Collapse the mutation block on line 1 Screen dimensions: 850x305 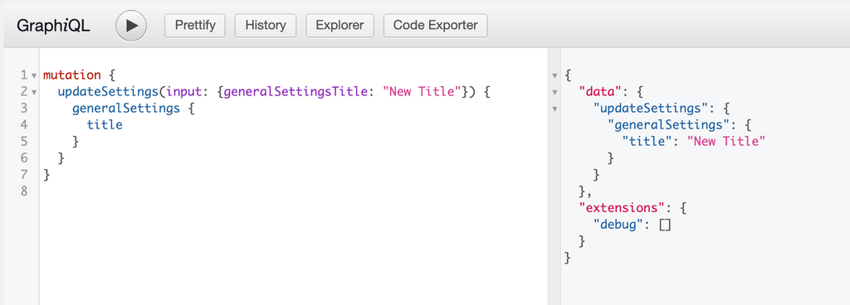coord(34,75)
